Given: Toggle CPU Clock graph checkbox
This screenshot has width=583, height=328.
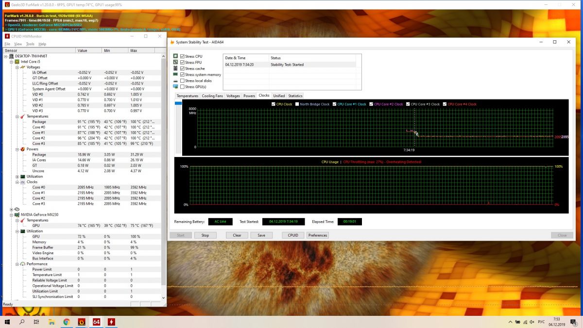Looking at the screenshot, I should pyautogui.click(x=274, y=104).
